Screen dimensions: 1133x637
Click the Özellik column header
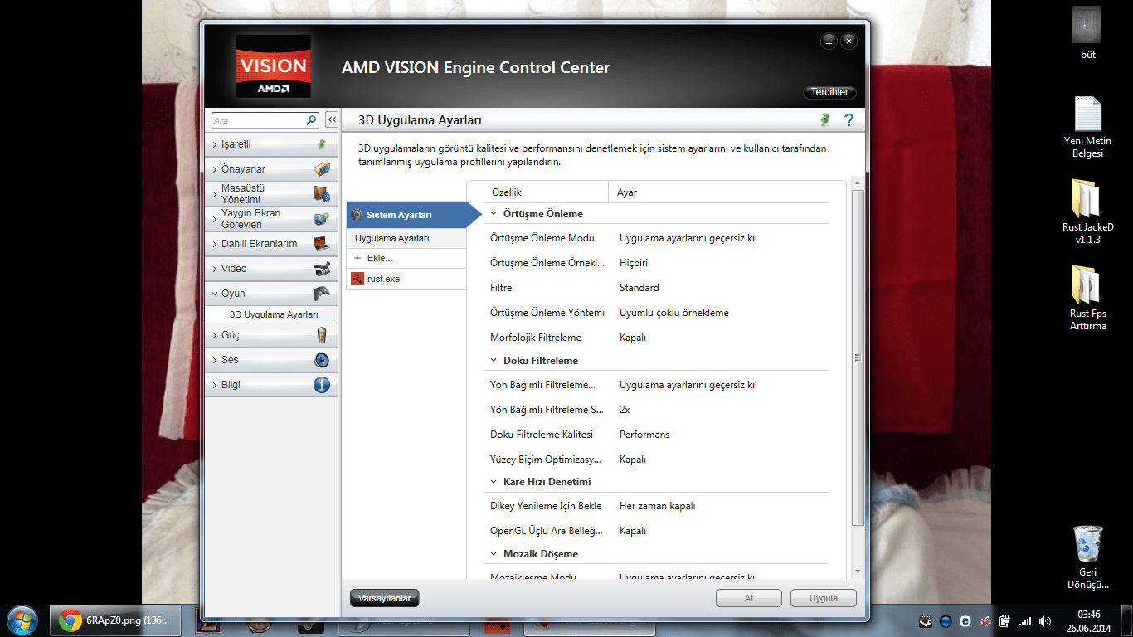coord(507,192)
